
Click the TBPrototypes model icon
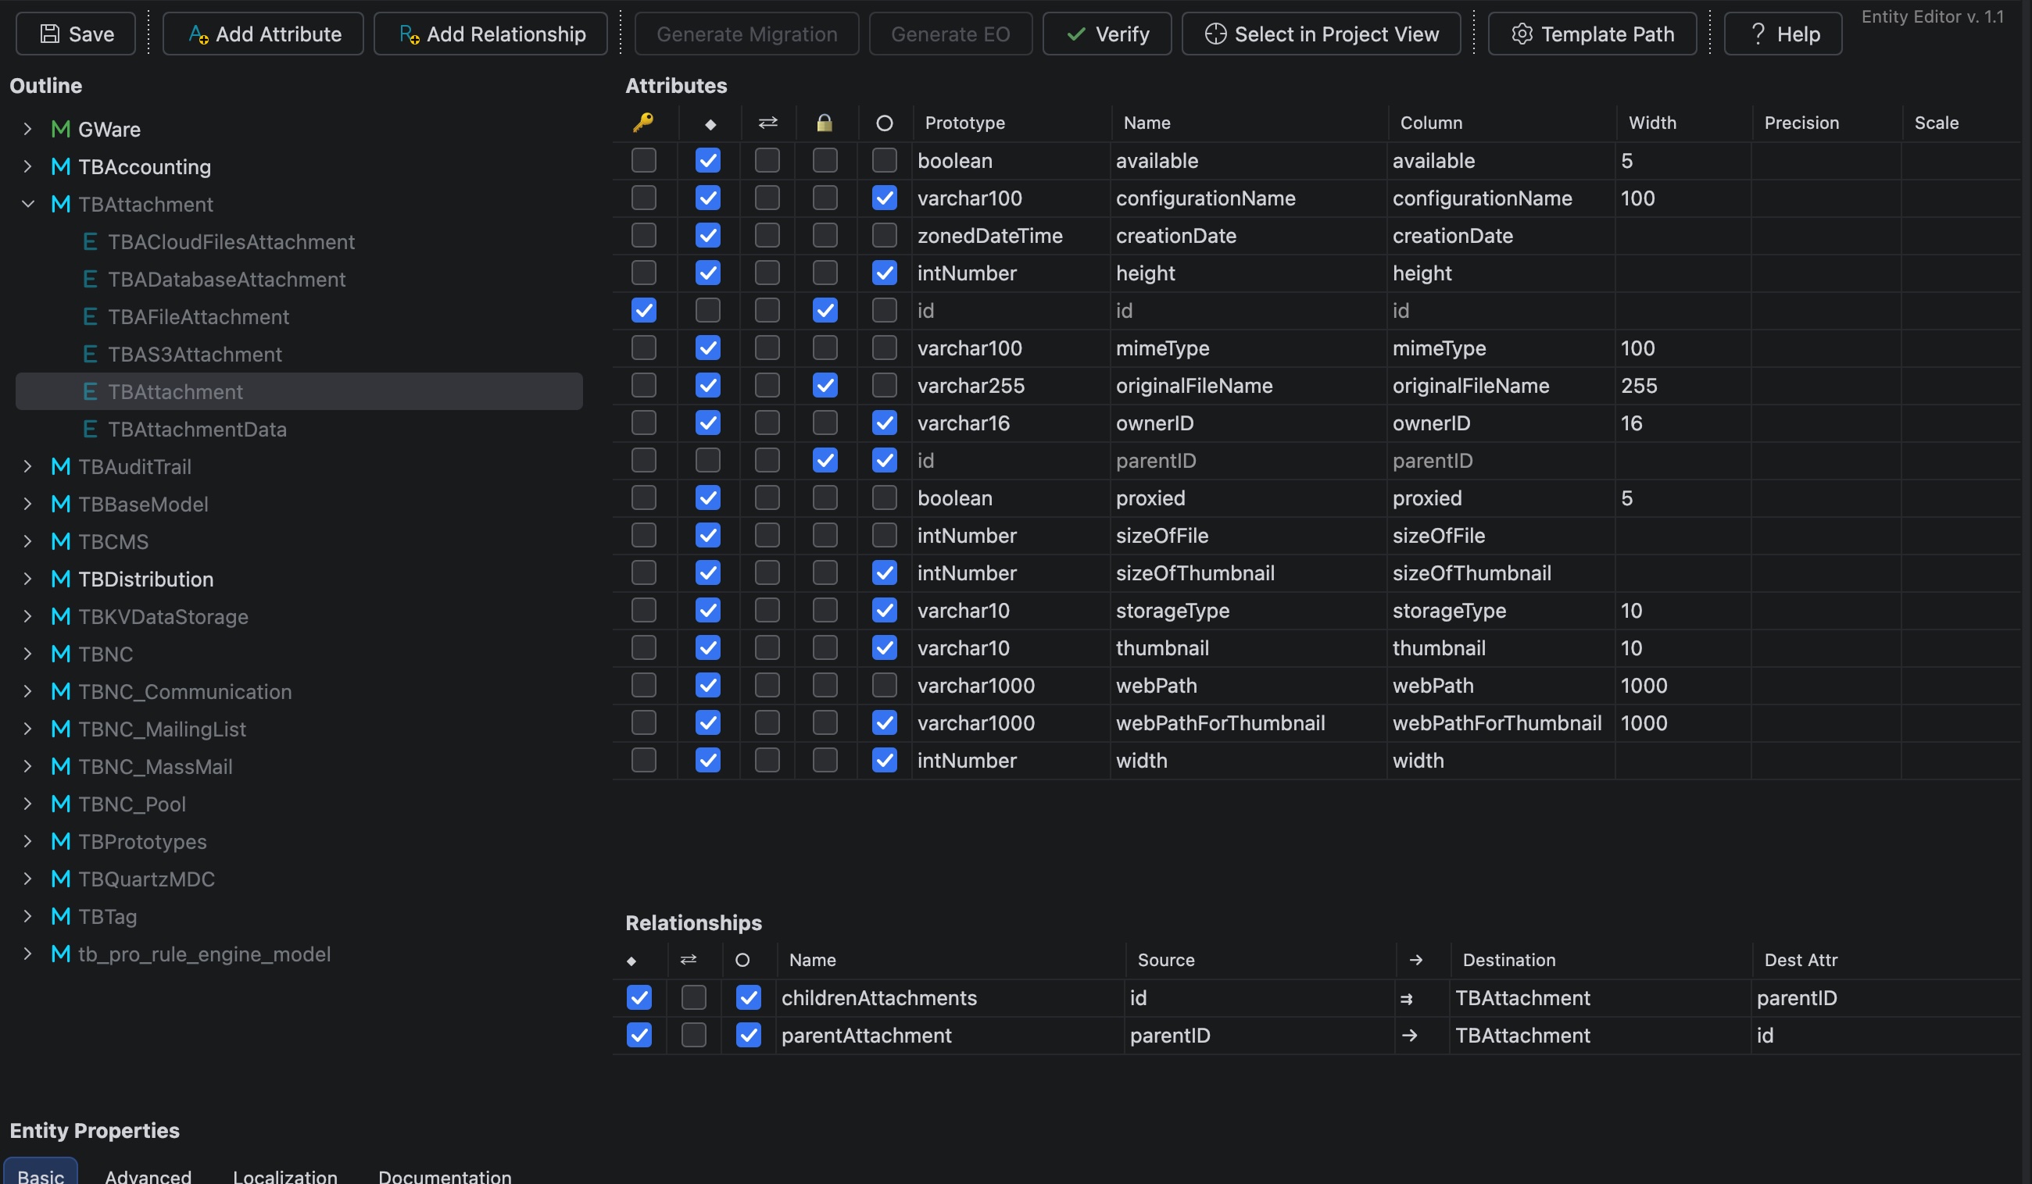coord(60,841)
